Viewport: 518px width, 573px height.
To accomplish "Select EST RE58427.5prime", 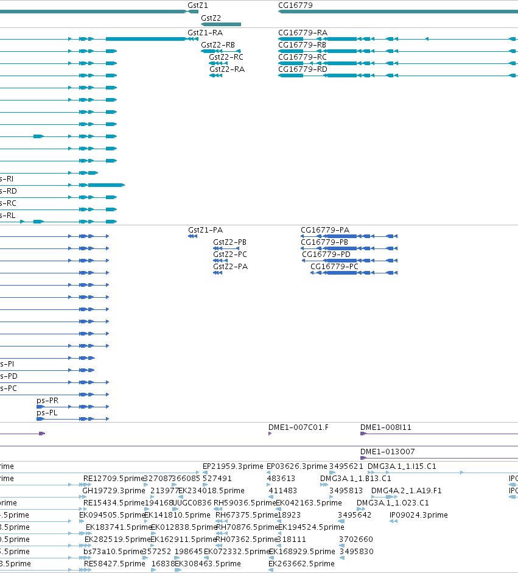I will click(x=114, y=564).
